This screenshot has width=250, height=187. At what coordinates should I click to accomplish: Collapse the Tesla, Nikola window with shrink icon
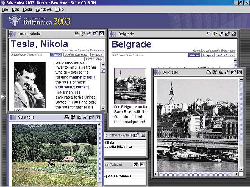[89, 34]
